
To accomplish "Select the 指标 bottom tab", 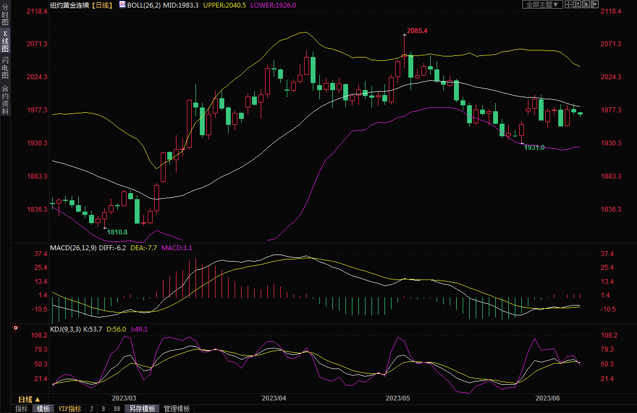I will (x=21, y=409).
